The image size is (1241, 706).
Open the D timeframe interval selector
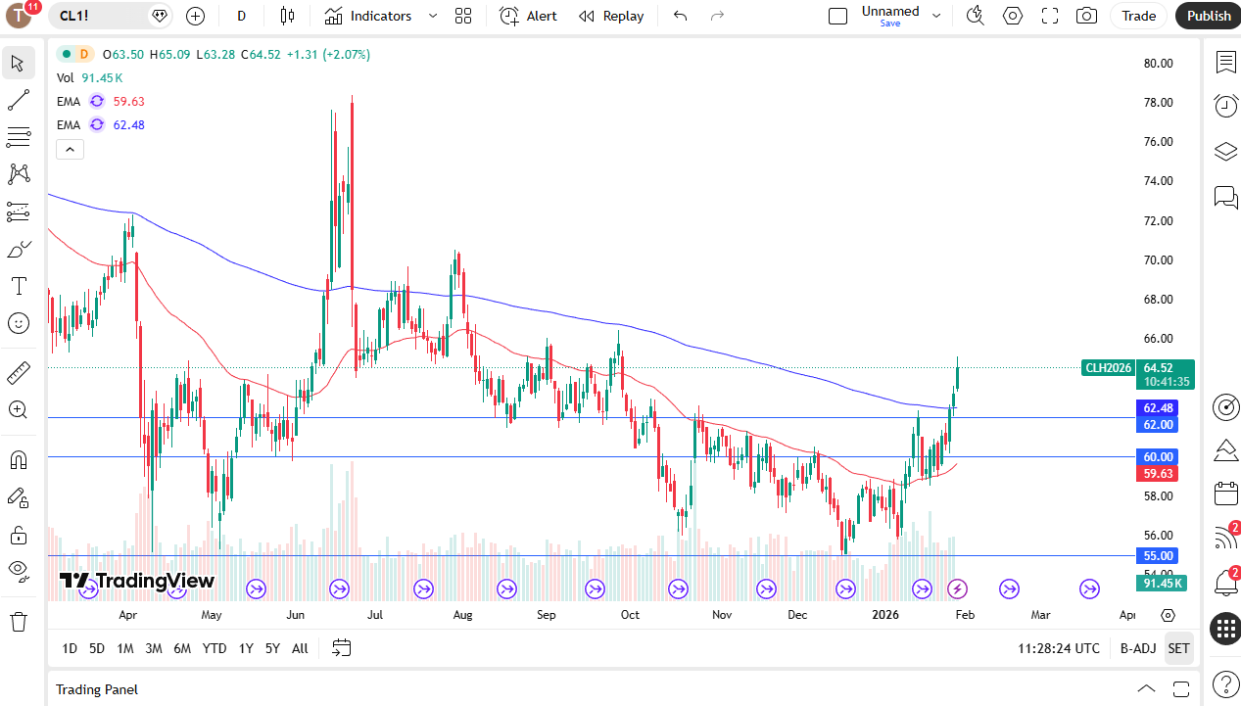[242, 16]
